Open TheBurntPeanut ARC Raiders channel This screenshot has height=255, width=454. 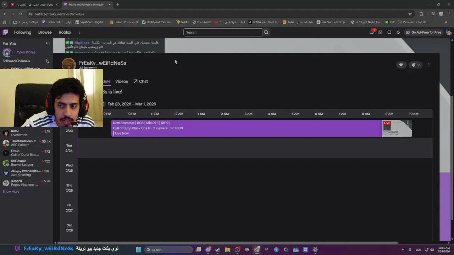[27, 143]
